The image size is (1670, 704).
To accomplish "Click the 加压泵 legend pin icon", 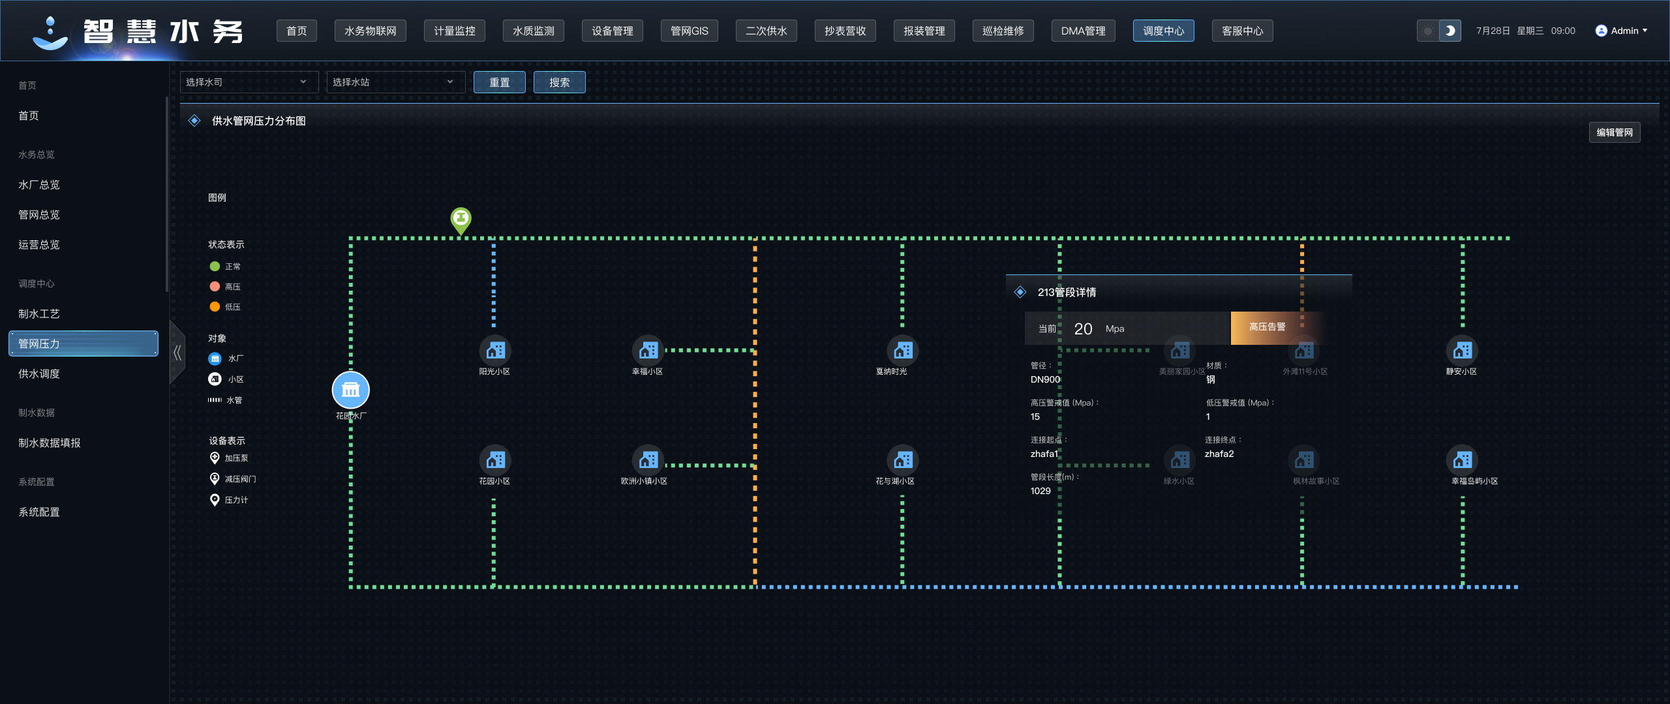I will tap(215, 458).
